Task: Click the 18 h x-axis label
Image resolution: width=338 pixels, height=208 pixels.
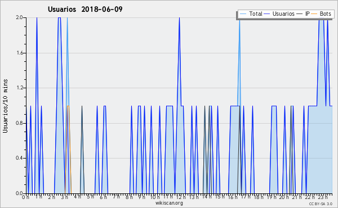Action: pyautogui.click(x=259, y=197)
